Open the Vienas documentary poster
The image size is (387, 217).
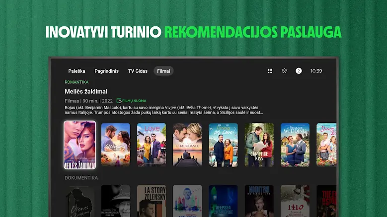(x=79, y=201)
